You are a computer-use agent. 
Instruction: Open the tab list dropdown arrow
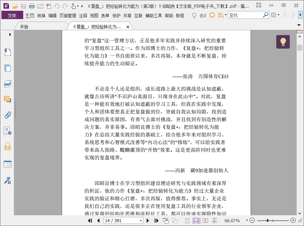(x=299, y=25)
